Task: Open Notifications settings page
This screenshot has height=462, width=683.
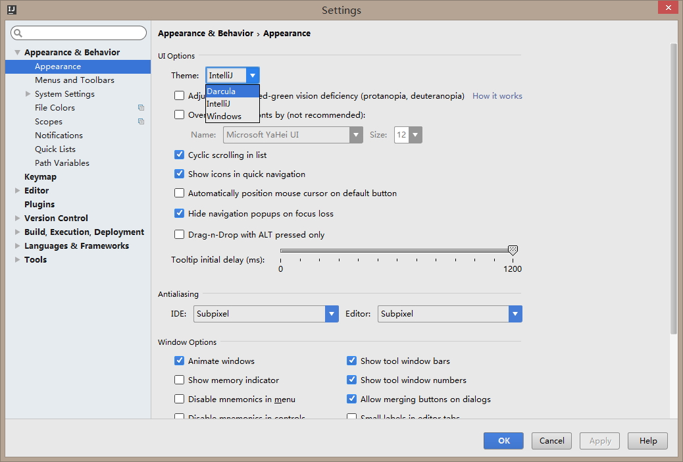Action: (x=59, y=135)
